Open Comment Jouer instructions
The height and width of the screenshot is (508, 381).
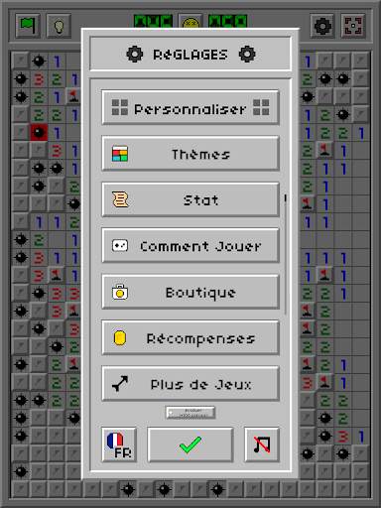(190, 246)
